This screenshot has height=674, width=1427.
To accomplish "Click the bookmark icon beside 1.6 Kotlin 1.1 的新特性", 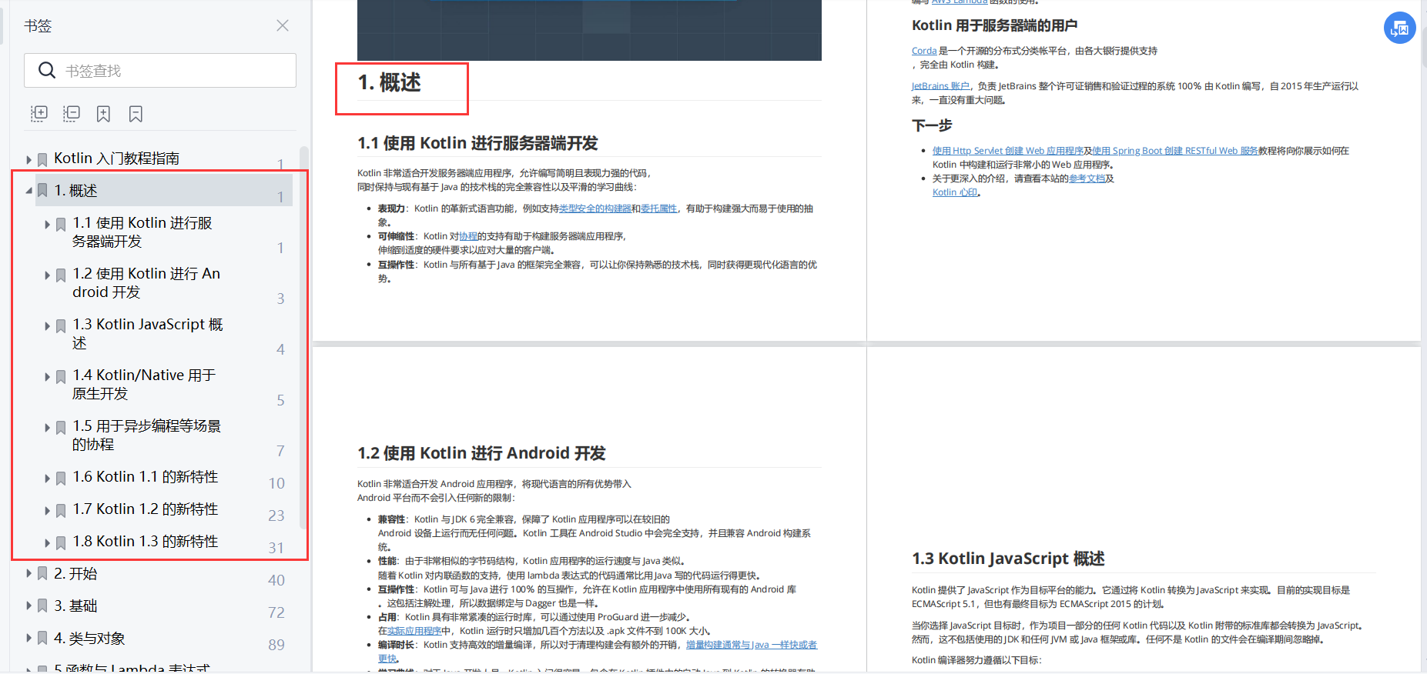I will [61, 478].
